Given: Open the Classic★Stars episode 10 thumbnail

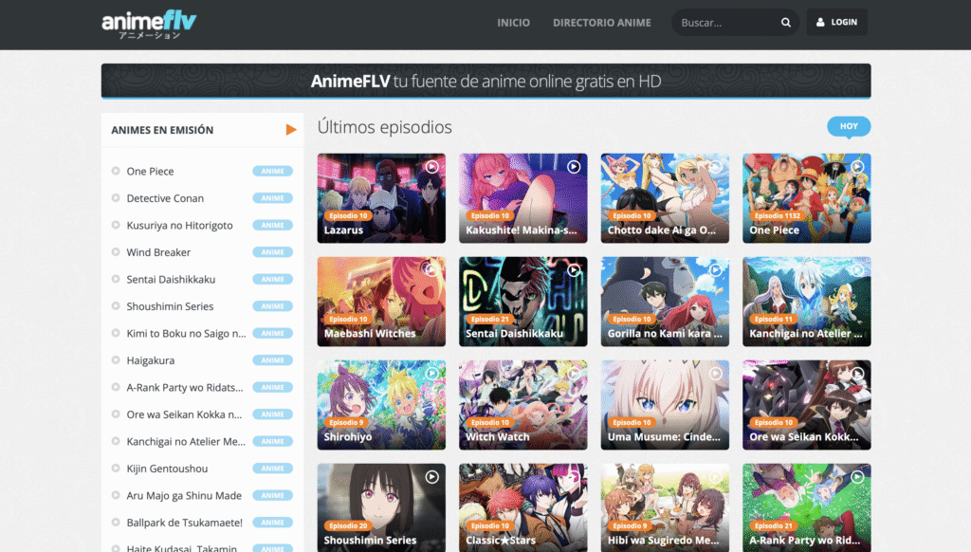Looking at the screenshot, I should tap(523, 508).
